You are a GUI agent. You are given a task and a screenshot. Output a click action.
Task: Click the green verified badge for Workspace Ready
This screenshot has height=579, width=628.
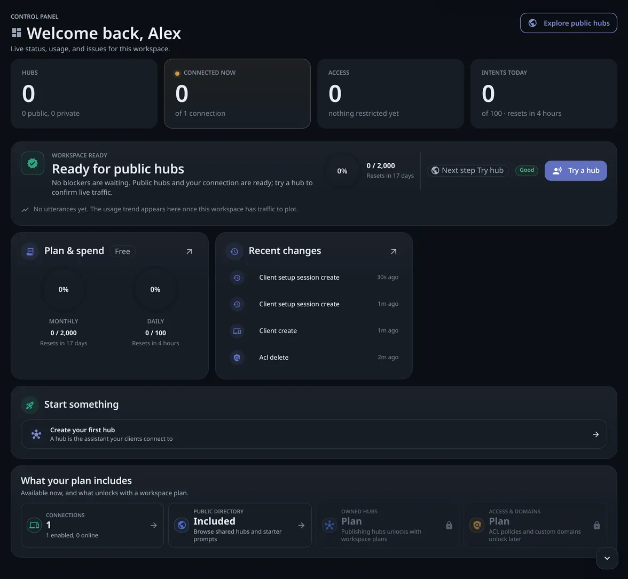tap(33, 163)
